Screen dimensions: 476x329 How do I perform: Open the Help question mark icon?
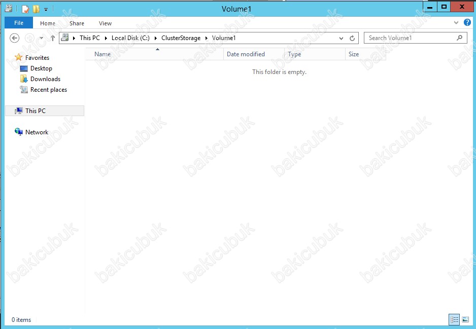click(x=467, y=23)
